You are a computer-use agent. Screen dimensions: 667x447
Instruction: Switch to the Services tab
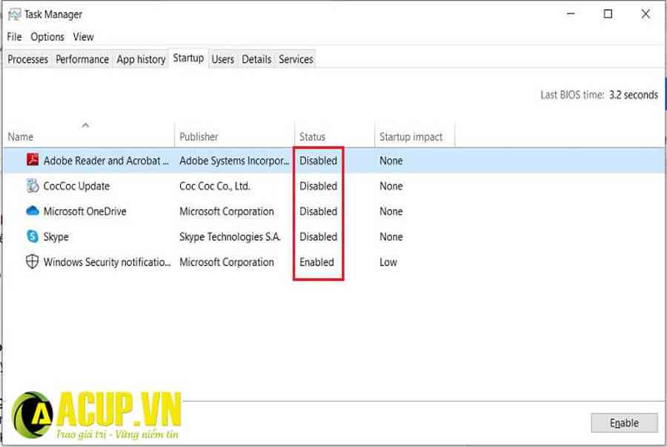296,59
